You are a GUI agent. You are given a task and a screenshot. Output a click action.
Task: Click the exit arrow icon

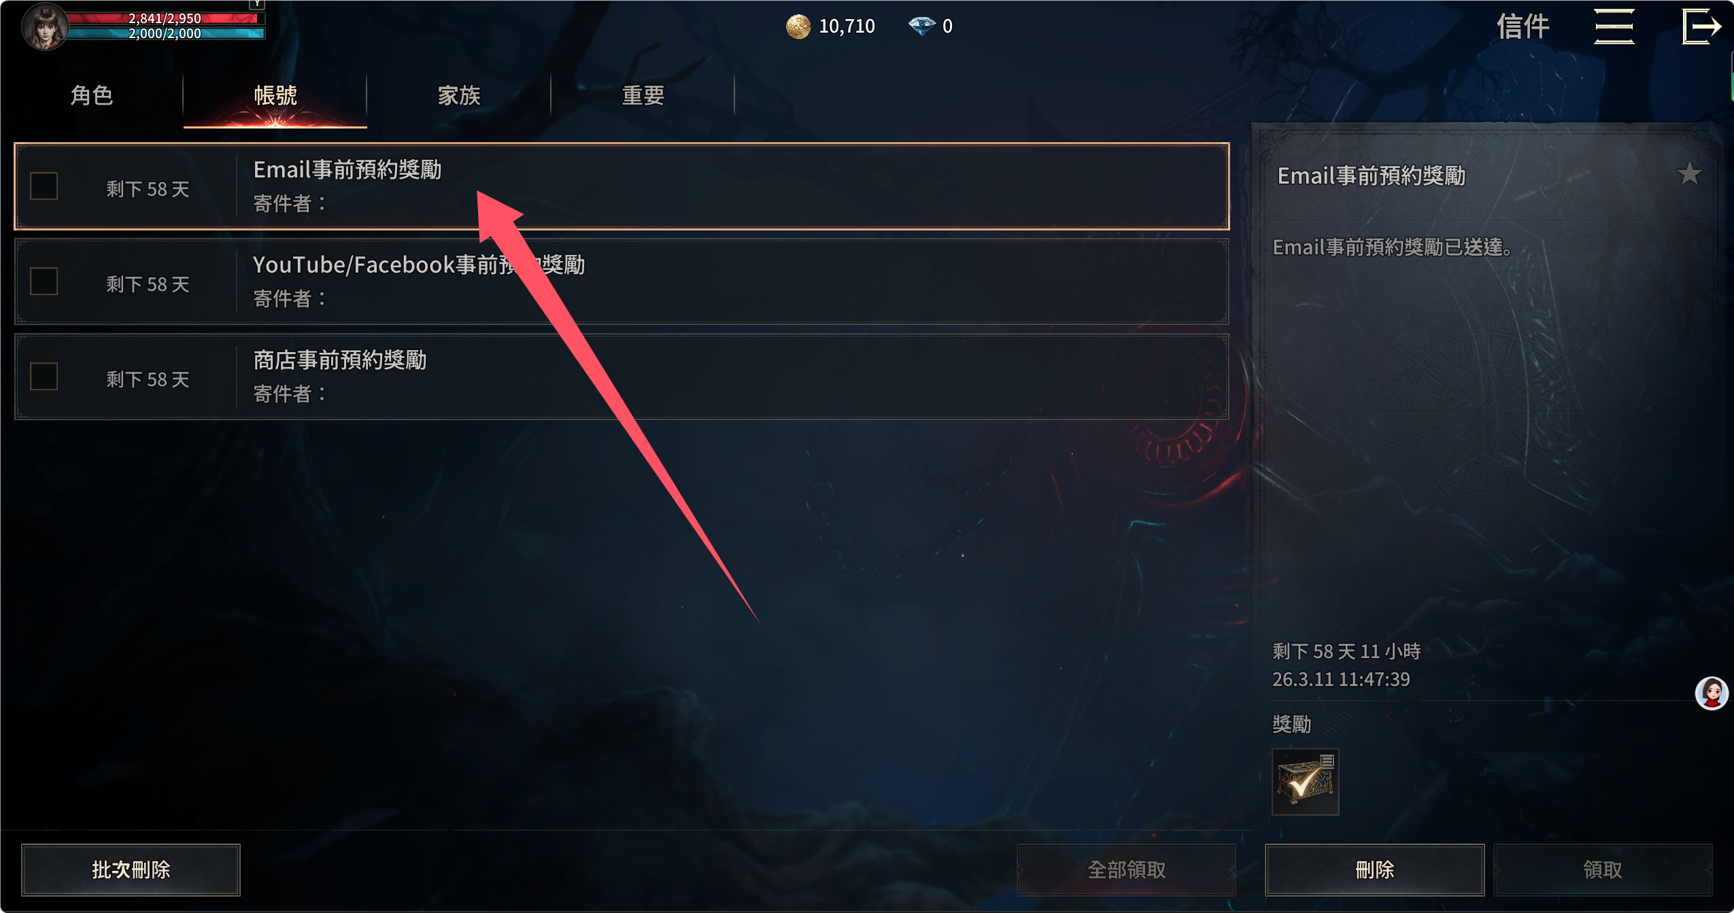pos(1701,27)
